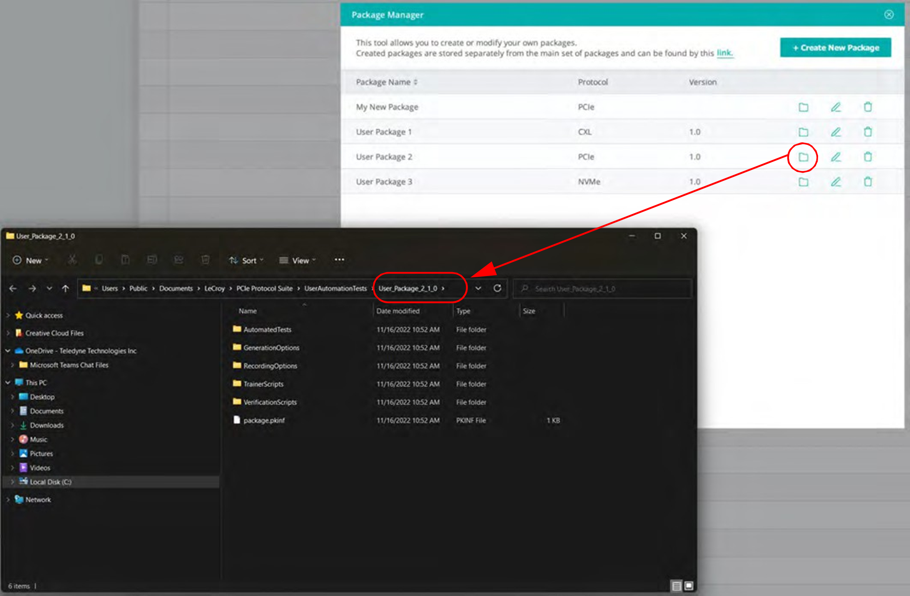Open the View menu in Explorer
Image resolution: width=910 pixels, height=596 pixels.
tap(298, 260)
